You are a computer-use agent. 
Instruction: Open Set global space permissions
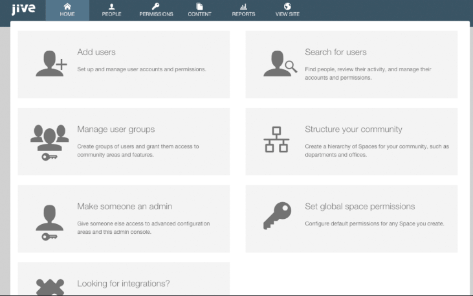[x=360, y=207]
